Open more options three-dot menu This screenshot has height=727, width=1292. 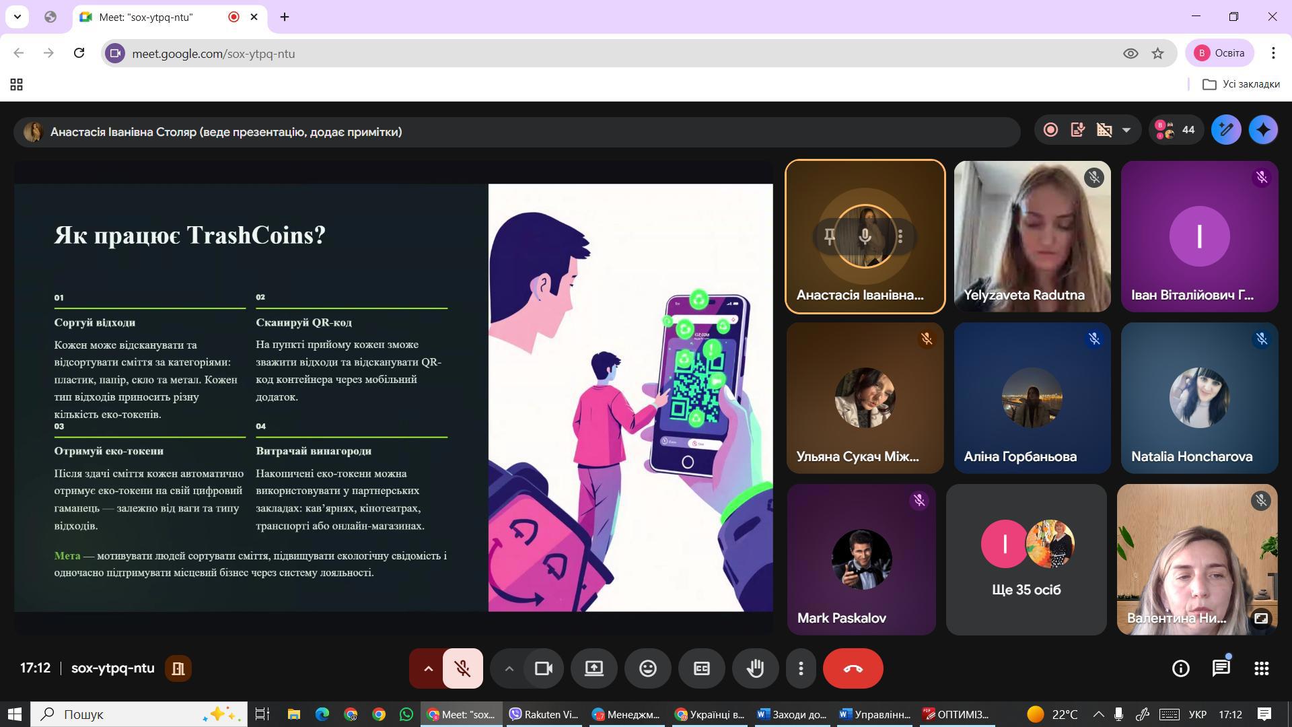tap(800, 668)
